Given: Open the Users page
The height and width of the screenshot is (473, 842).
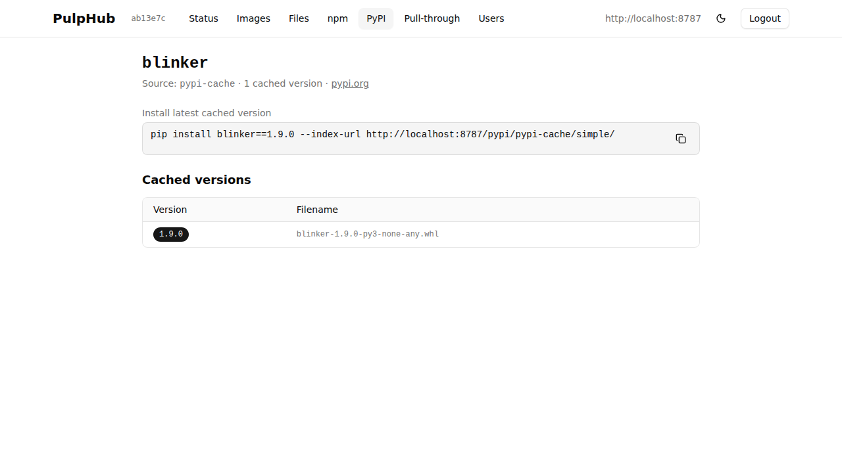Looking at the screenshot, I should pos(491,18).
